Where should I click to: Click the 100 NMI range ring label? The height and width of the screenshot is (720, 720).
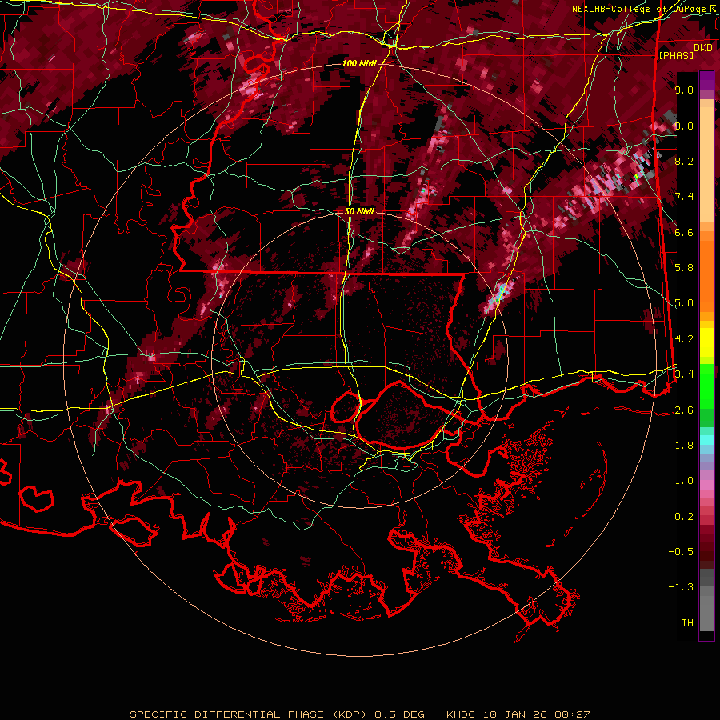pyautogui.click(x=358, y=63)
